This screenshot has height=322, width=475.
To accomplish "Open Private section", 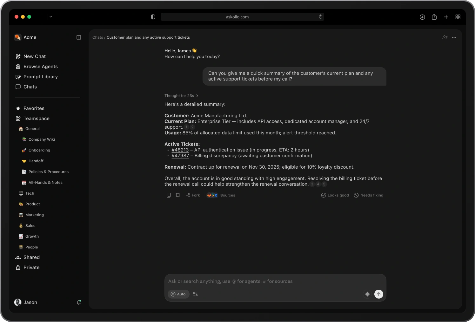I will click(x=28, y=267).
